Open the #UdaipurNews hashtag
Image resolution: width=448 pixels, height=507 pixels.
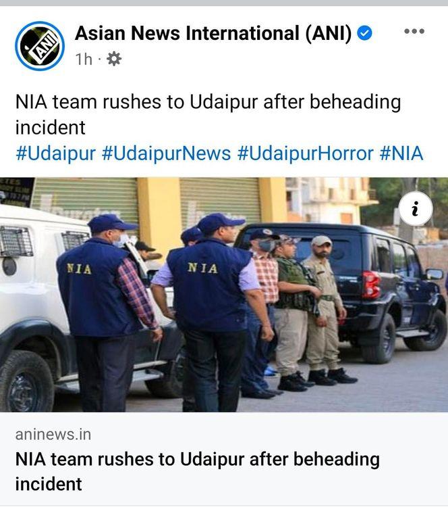(x=166, y=153)
